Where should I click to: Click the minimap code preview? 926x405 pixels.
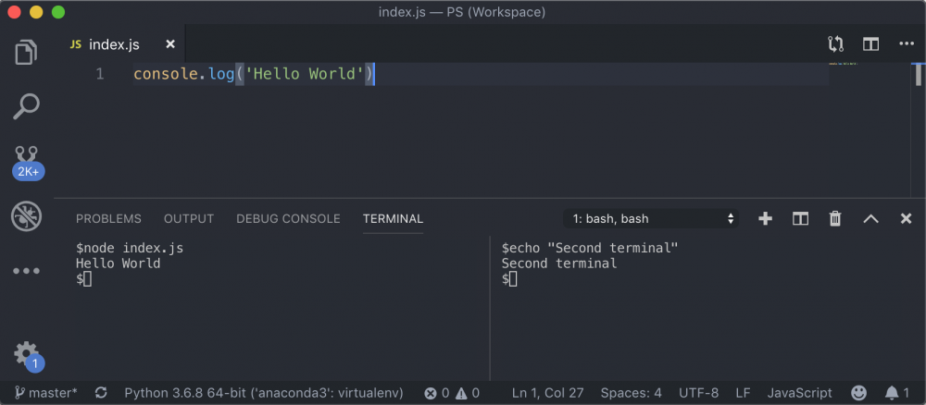[x=843, y=64]
